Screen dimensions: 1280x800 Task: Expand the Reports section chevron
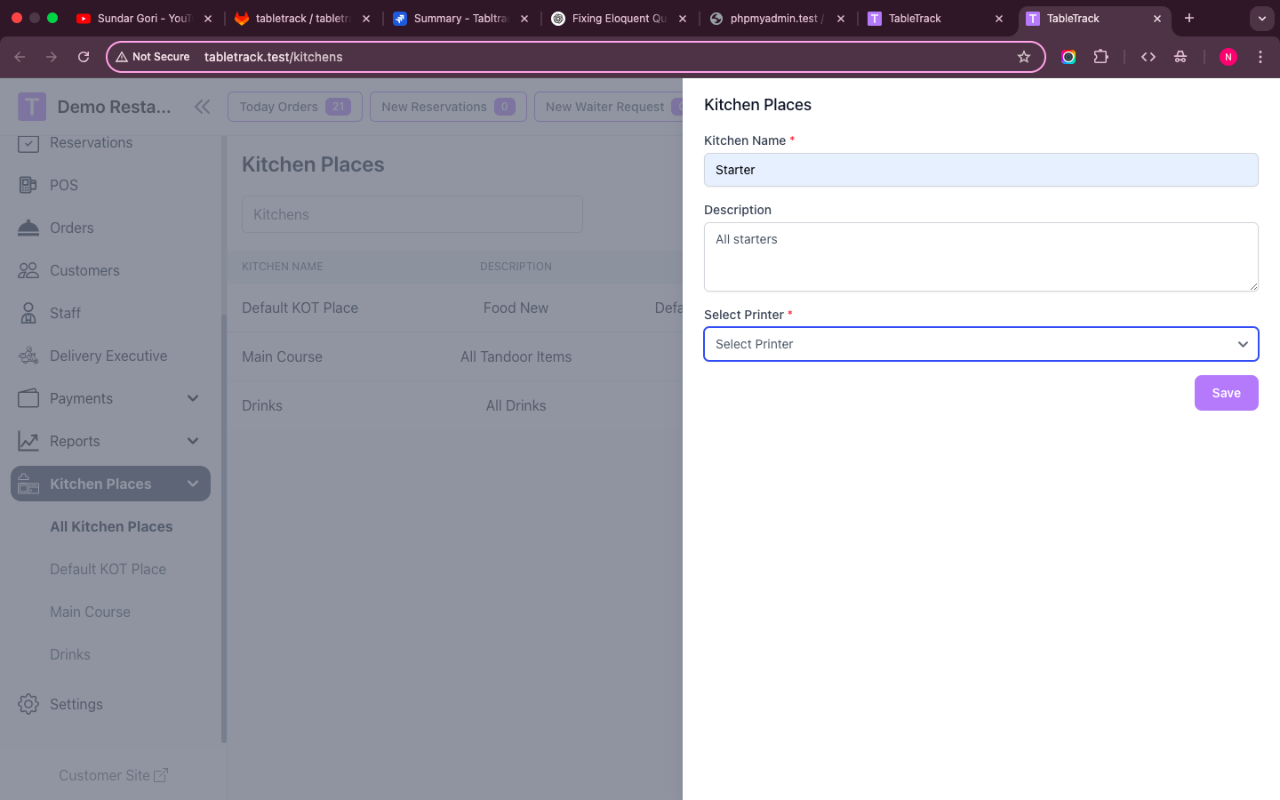(193, 441)
